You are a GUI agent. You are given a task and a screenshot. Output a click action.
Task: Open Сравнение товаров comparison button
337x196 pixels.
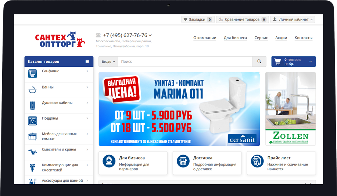(242, 19)
